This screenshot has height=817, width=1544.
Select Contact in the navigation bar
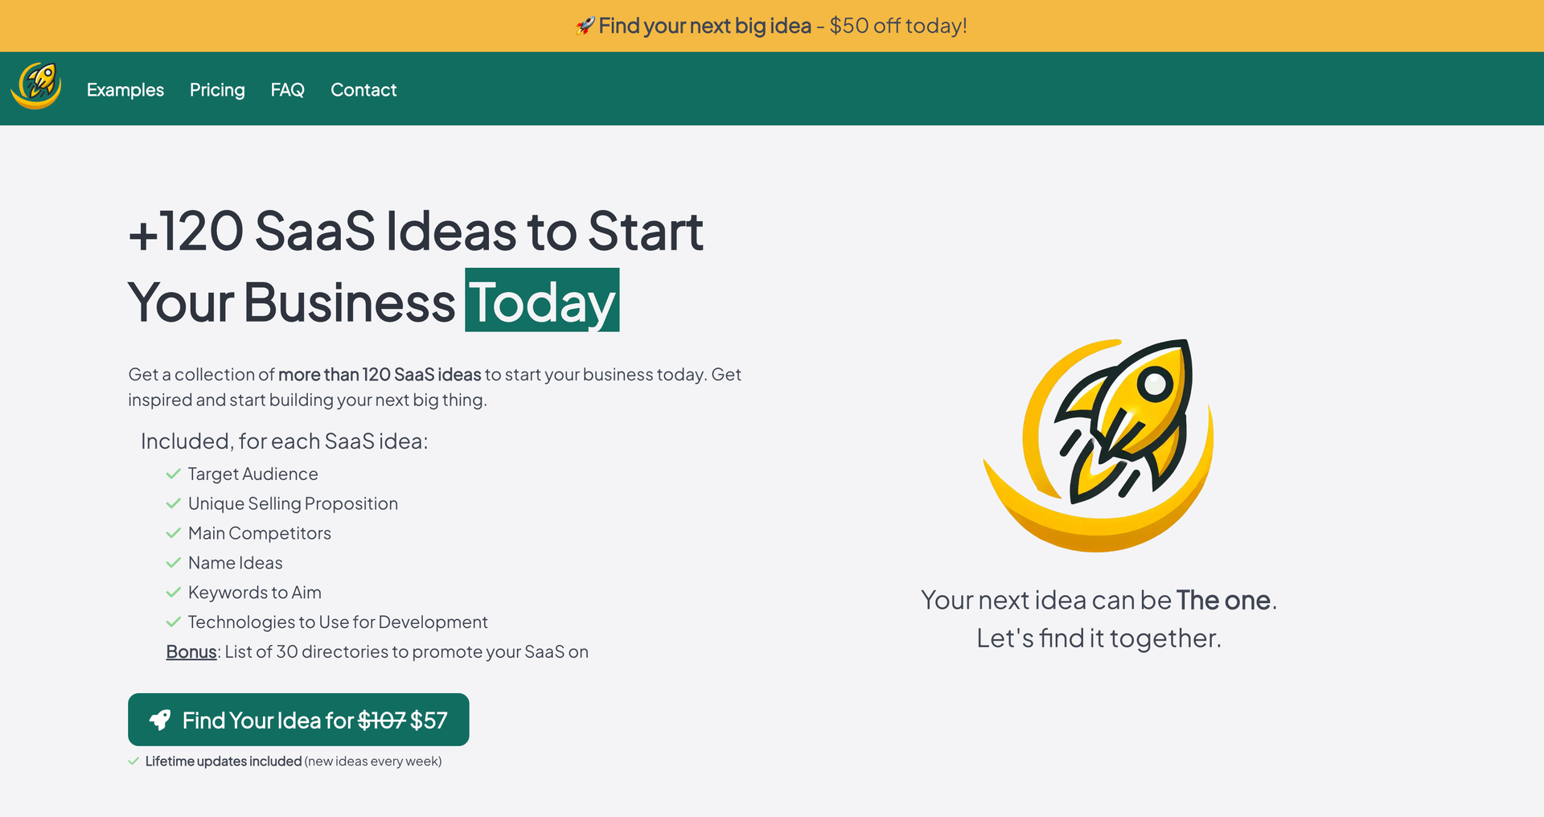(x=363, y=90)
